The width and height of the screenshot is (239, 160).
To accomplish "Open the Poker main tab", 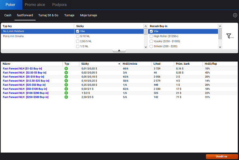I will pyautogui.click(x=11, y=5).
